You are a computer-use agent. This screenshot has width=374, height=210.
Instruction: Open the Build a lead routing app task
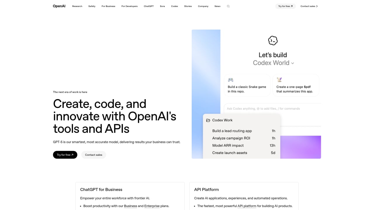(x=244, y=131)
